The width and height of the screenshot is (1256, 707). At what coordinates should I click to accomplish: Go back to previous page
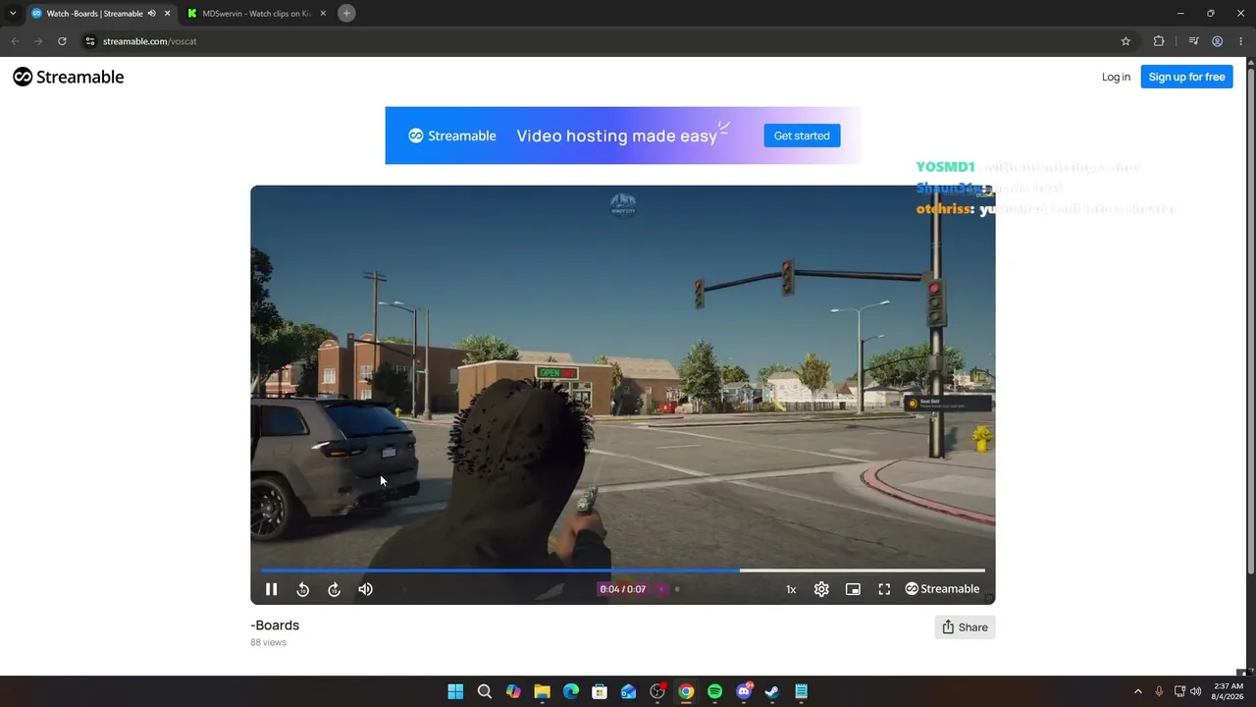15,41
